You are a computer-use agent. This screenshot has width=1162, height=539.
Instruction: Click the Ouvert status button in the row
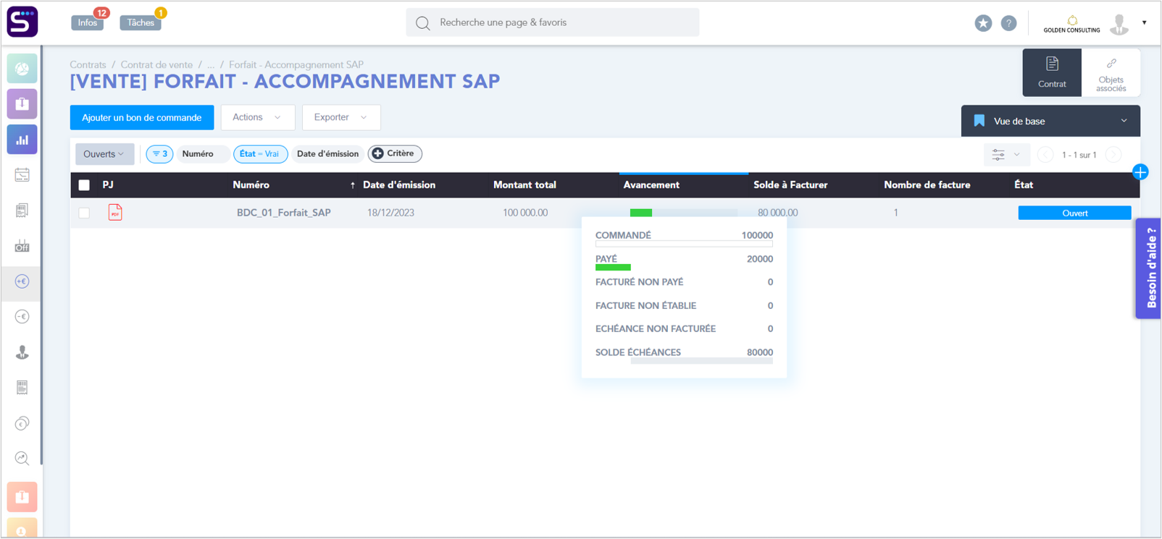pos(1074,213)
